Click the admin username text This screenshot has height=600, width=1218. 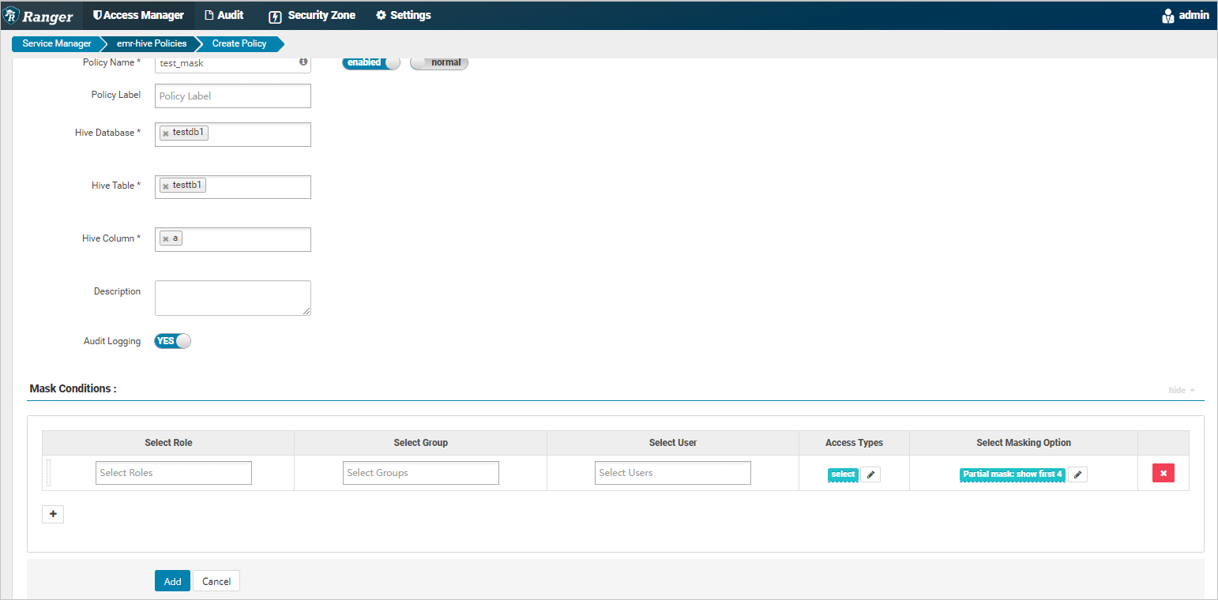coord(1194,15)
